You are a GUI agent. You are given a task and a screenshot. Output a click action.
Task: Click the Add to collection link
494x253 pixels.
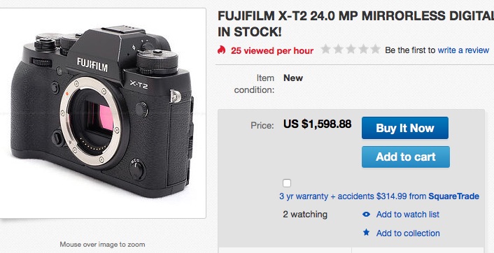point(408,233)
